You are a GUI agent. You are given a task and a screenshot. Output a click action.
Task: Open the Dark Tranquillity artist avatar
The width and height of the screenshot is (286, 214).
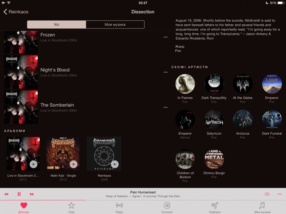(214, 84)
